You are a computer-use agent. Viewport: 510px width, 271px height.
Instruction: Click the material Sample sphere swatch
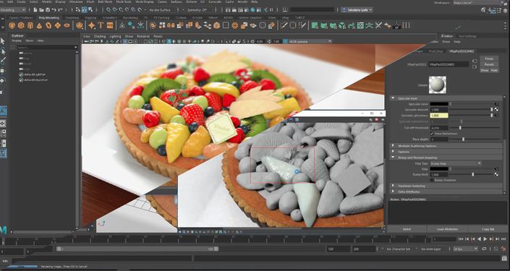tap(438, 85)
